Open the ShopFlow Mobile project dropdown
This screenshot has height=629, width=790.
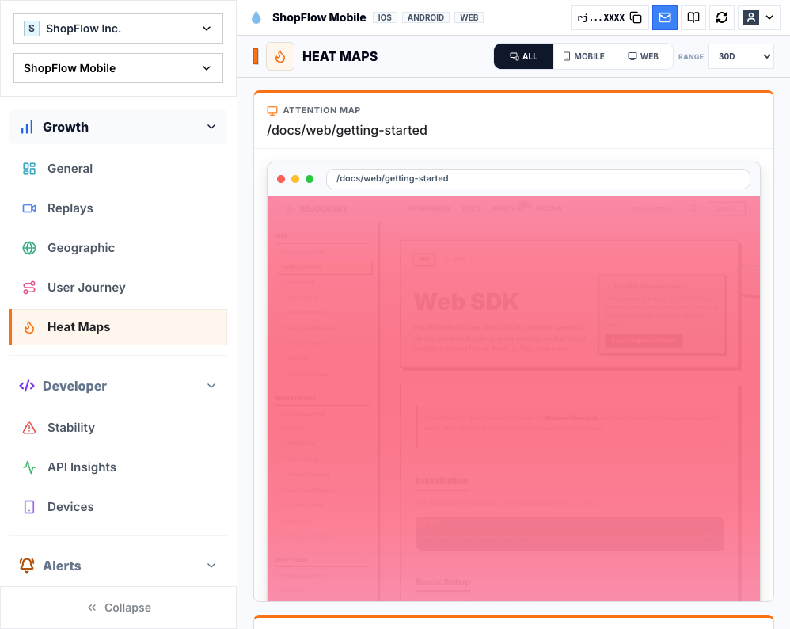[x=118, y=68]
